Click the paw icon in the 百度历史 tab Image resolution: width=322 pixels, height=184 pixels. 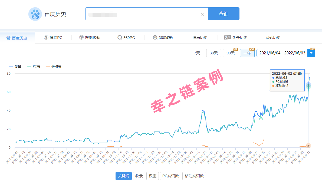click(8, 38)
